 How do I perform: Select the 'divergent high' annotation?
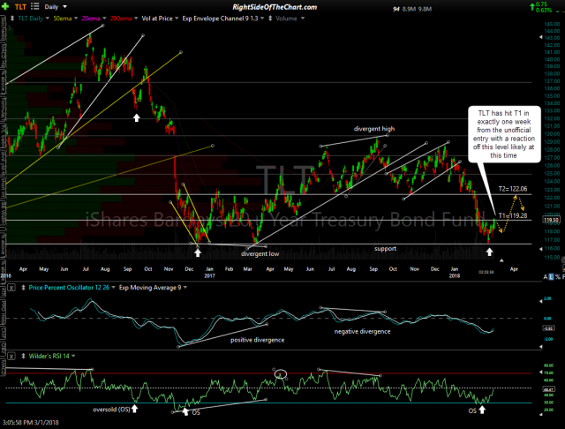374,129
